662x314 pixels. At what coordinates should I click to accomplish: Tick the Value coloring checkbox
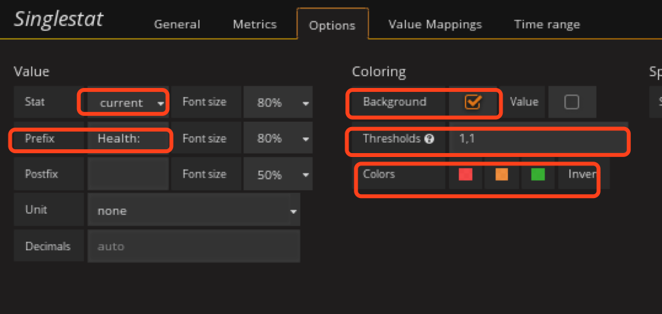571,102
